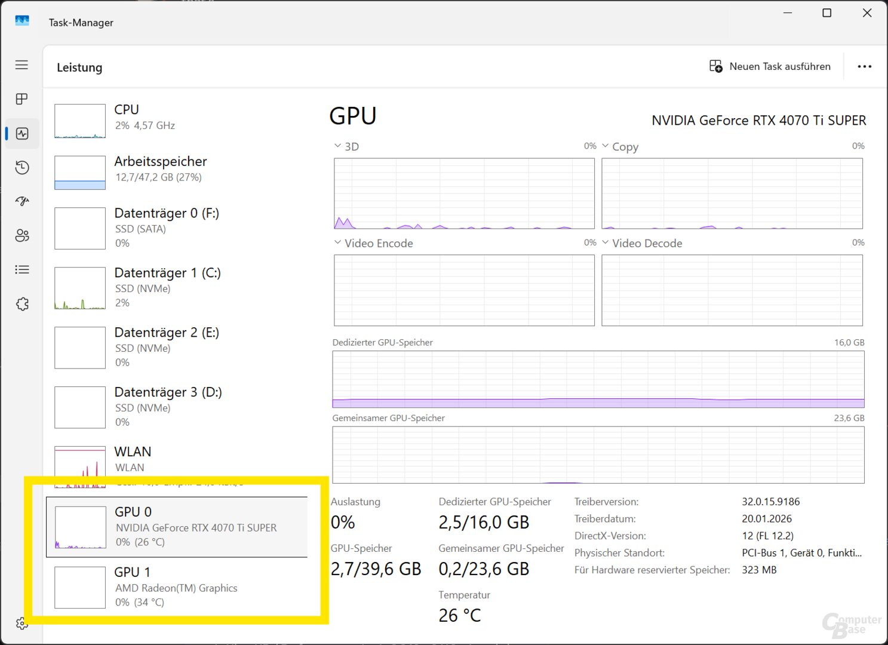Select Datenträger 2 (E:) entry
The image size is (888, 645).
tap(177, 347)
